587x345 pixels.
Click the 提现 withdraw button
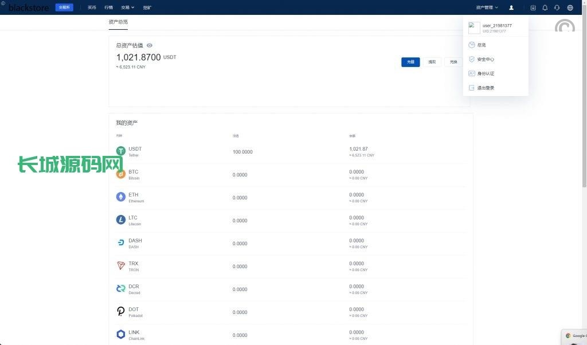coord(432,62)
